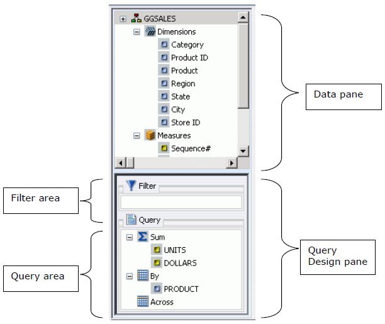This screenshot has height=324, width=385.
Task: Collapse the Sum group in query
Action: 130,237
